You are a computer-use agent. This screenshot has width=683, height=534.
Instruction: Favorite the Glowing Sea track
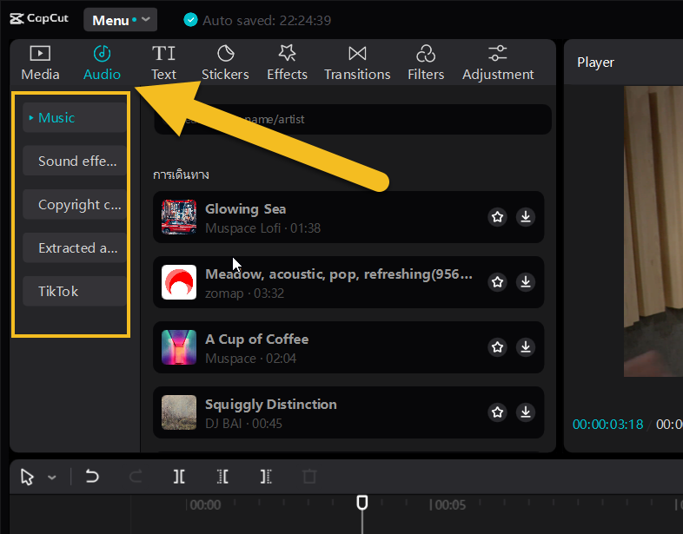click(497, 217)
